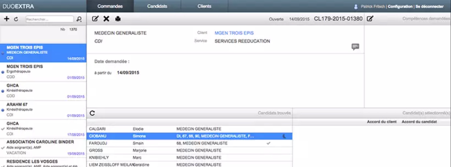Select the ARAHM 67 Kinésithérapeute order
Image resolution: width=451 pixels, height=167 pixels.
(x=43, y=110)
